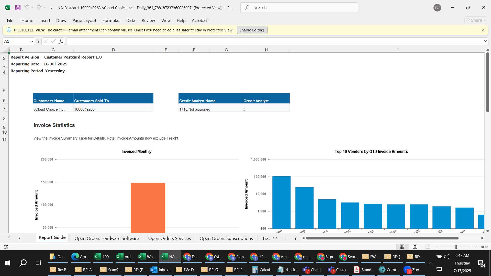This screenshot has width=491, height=276.
Task: Open the Review ribbon tab
Action: (x=148, y=20)
